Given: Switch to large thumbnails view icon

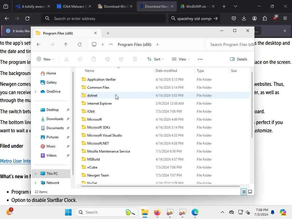Looking at the screenshot, I should (250, 192).
